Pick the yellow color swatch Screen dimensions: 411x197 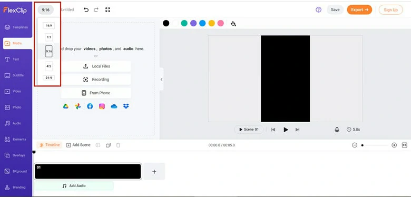211,23
